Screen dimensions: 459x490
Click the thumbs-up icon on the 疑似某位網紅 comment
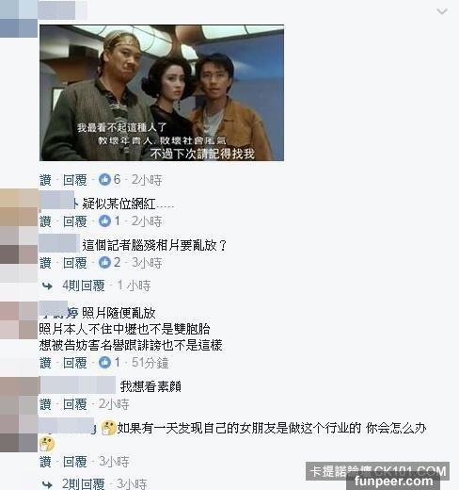104,221
